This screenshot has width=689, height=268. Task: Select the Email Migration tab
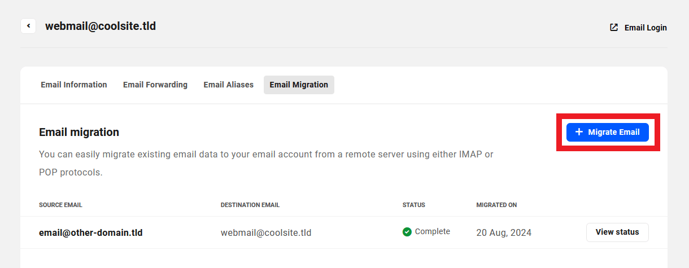(x=299, y=85)
